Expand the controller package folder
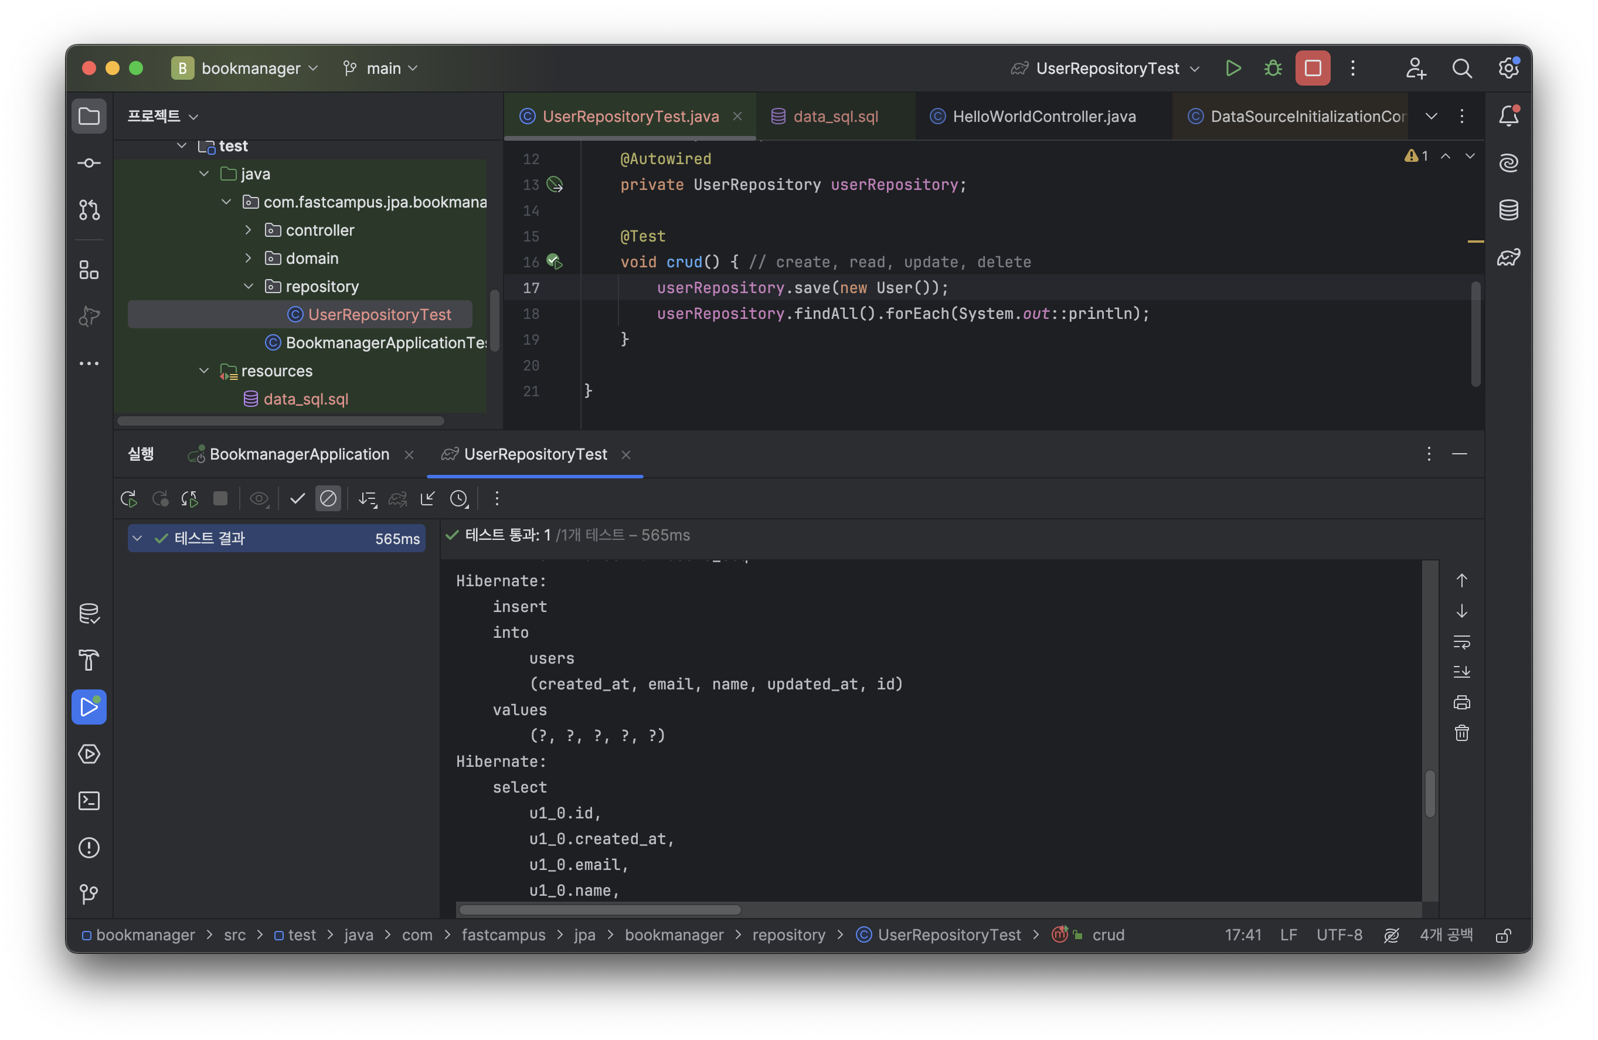 [249, 230]
